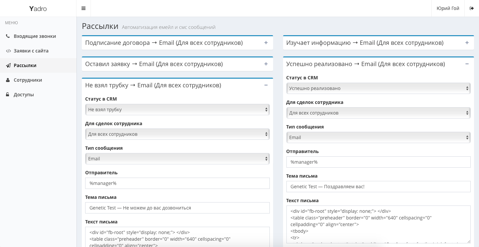Click the logout icon in header
This screenshot has height=247, width=479.
click(472, 8)
